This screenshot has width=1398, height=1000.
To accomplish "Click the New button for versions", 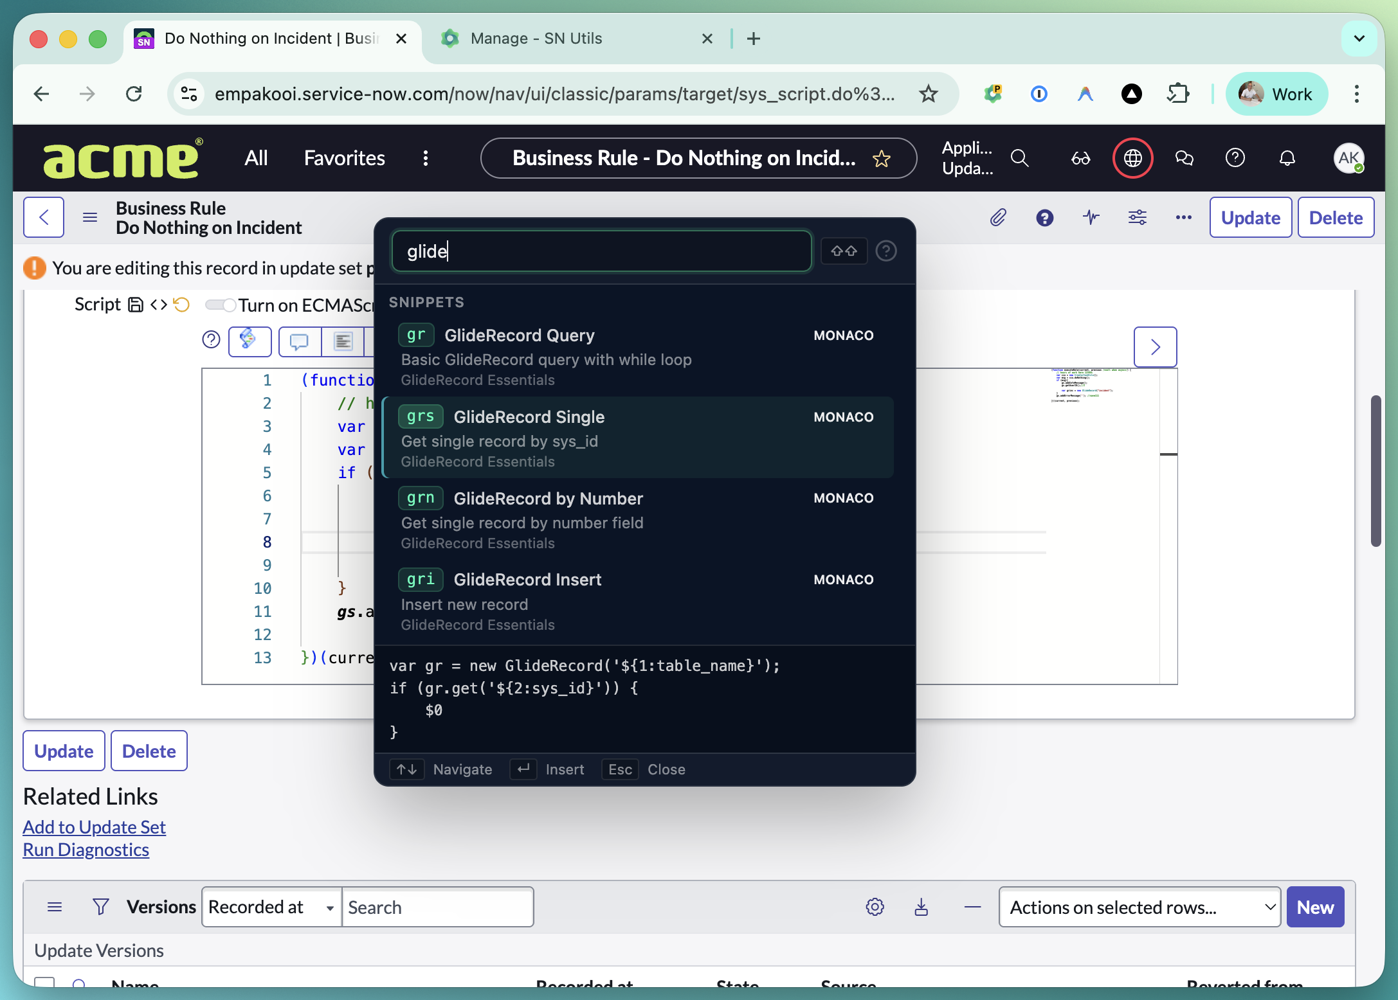I will pyautogui.click(x=1315, y=907).
